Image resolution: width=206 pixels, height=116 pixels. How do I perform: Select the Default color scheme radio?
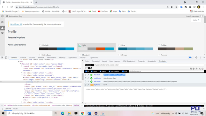[x=40, y=45]
